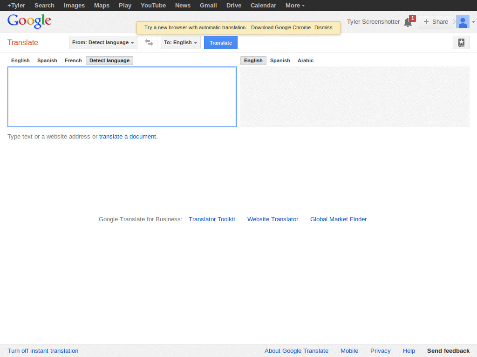The image size is (477, 357).
Task: Click the Google logo
Action: click(x=29, y=21)
